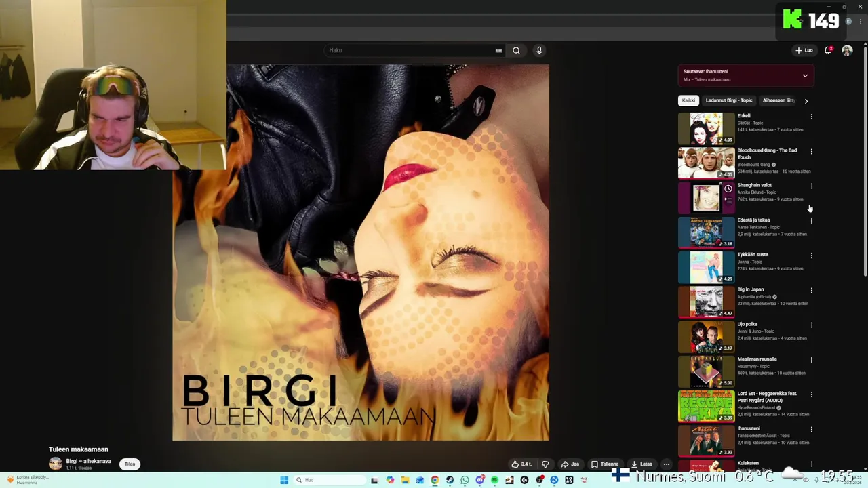This screenshot has height=488, width=868.
Task: Play the Edestä ja takaa thumbnail
Action: point(706,232)
